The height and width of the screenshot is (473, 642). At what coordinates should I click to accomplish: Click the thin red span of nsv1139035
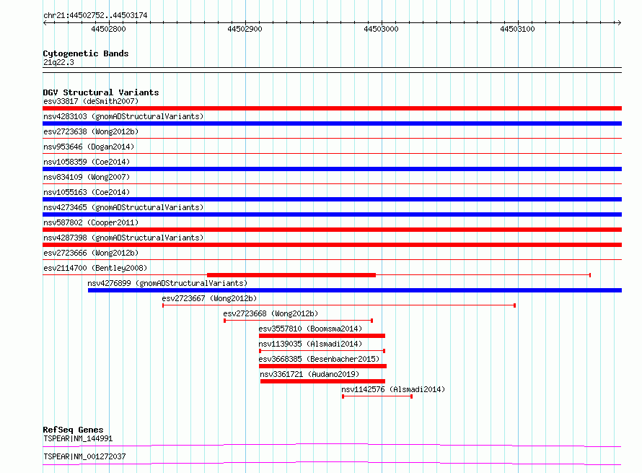pos(322,351)
